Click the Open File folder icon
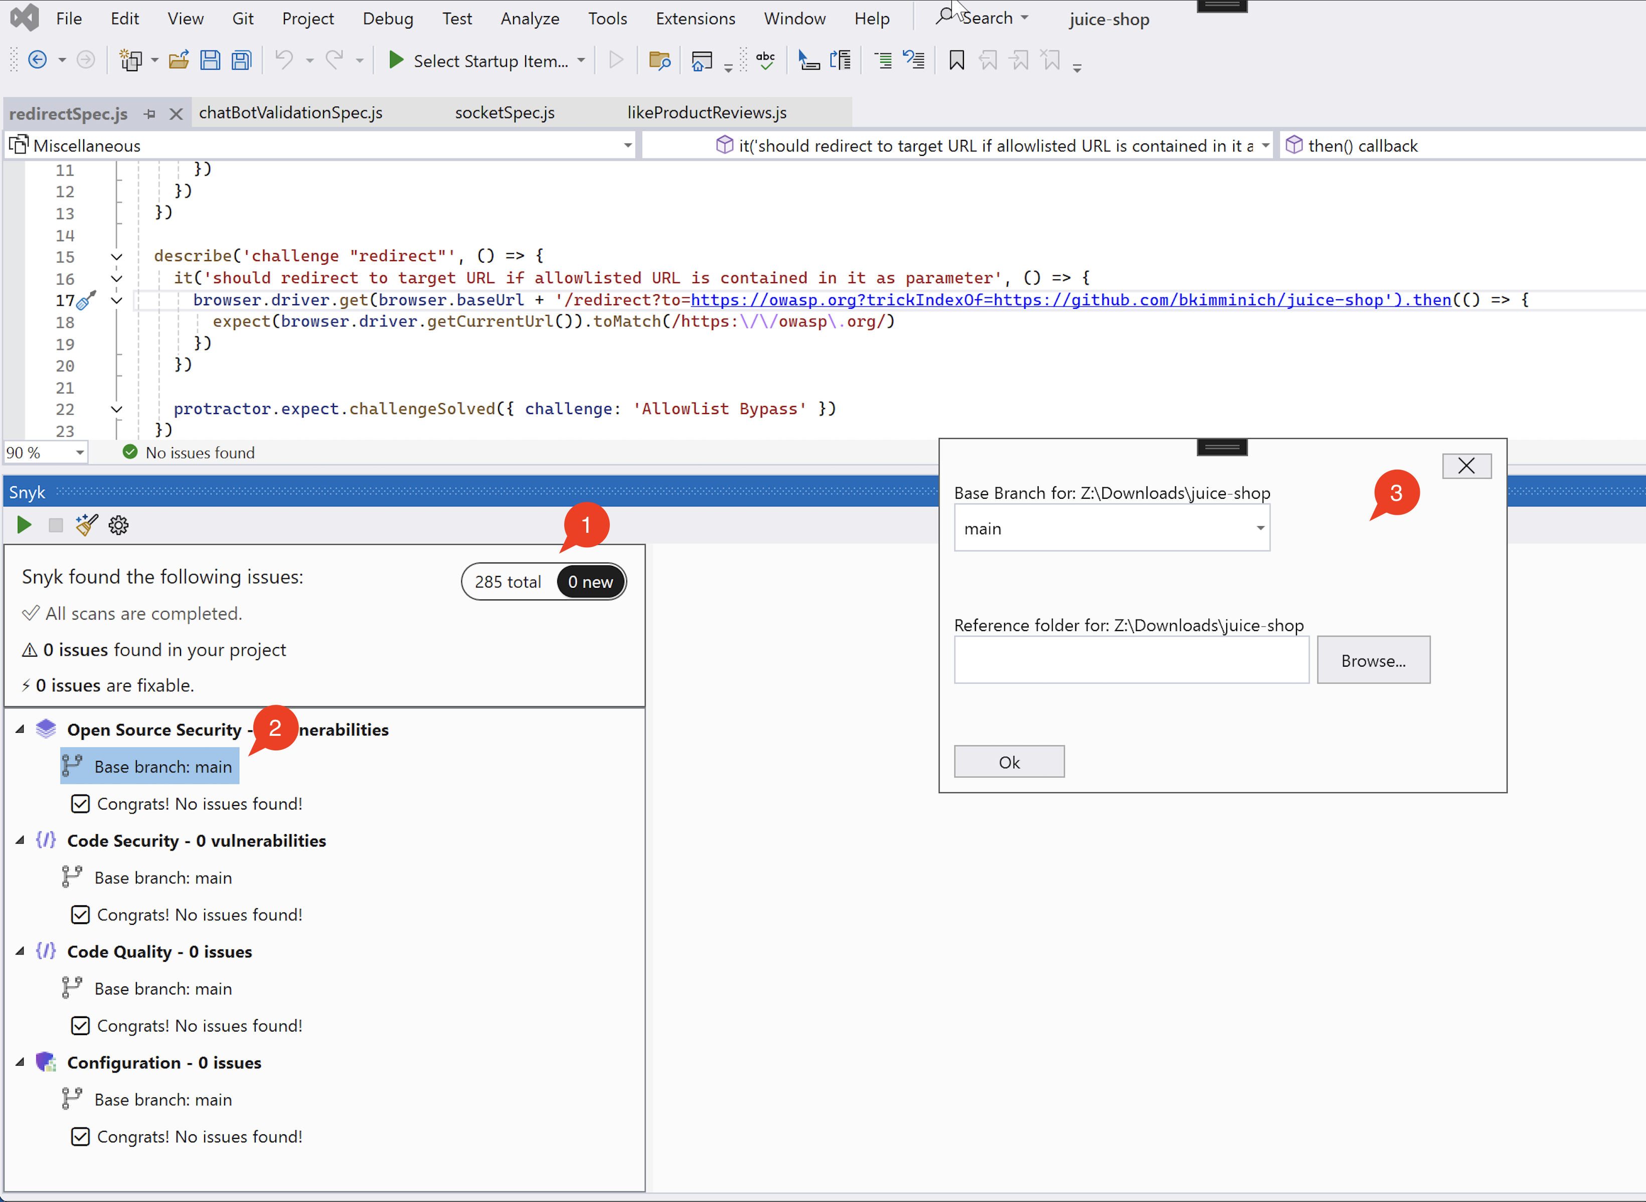The image size is (1646, 1202). (179, 60)
